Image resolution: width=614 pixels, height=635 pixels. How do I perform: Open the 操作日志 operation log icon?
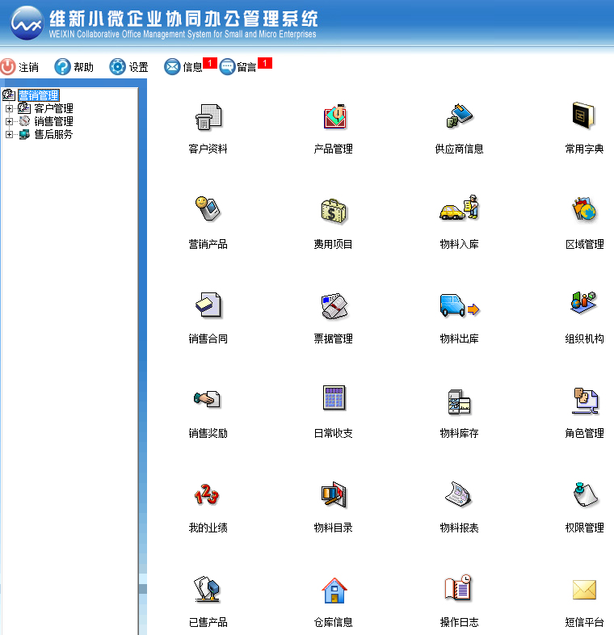(x=459, y=591)
